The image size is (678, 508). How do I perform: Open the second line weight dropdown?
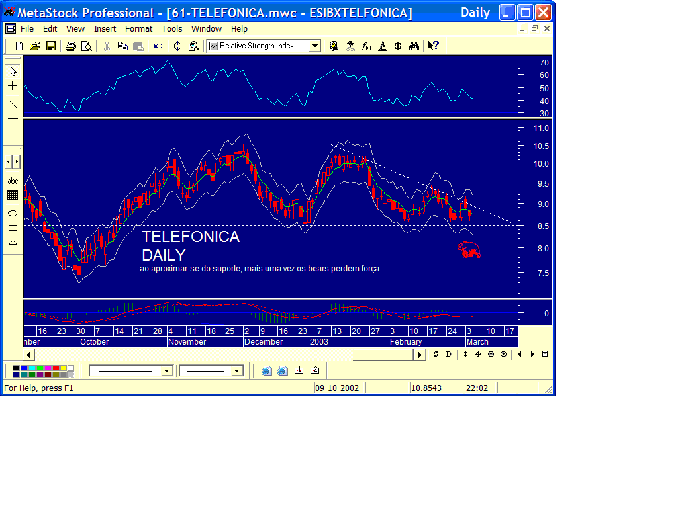(236, 371)
